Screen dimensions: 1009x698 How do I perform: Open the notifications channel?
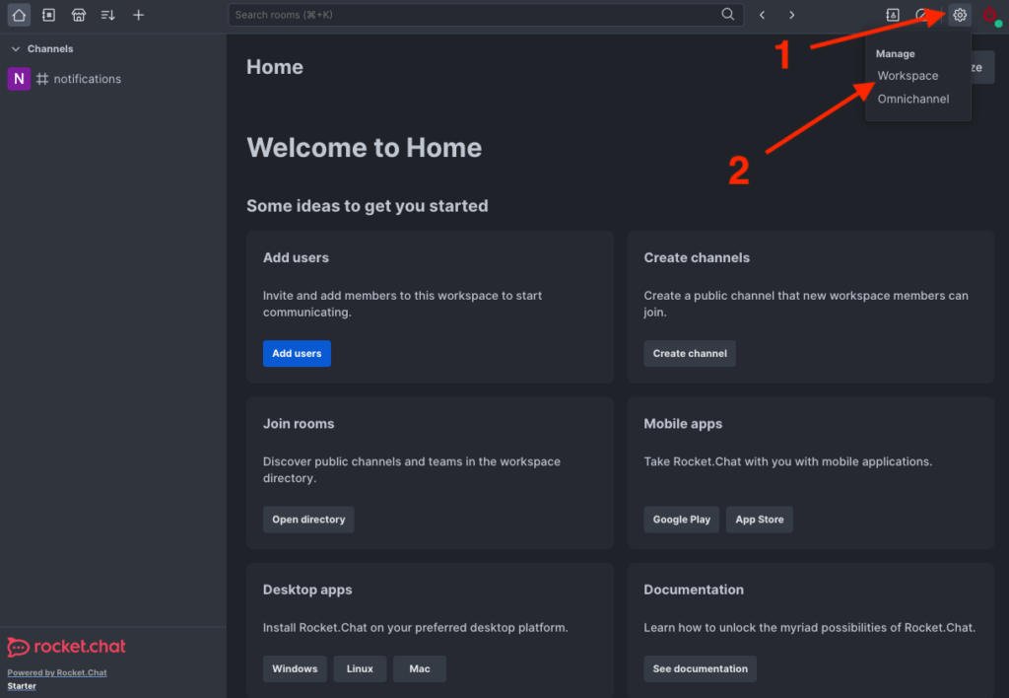tap(87, 79)
